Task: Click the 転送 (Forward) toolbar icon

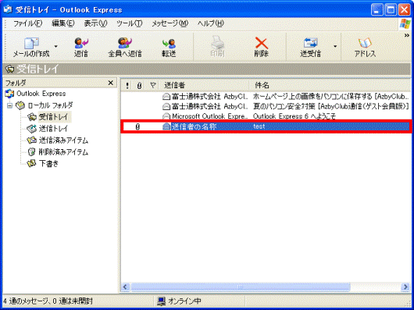Action: click(x=169, y=43)
